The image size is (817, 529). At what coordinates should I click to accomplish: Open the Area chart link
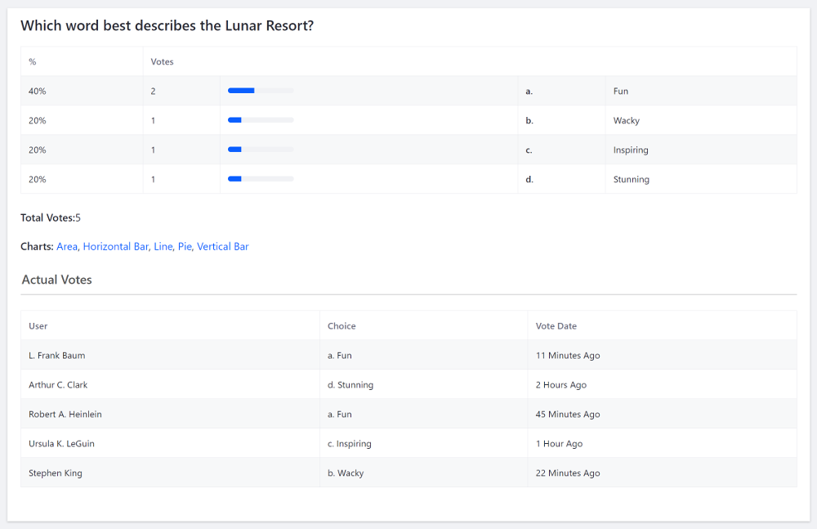[x=67, y=246]
